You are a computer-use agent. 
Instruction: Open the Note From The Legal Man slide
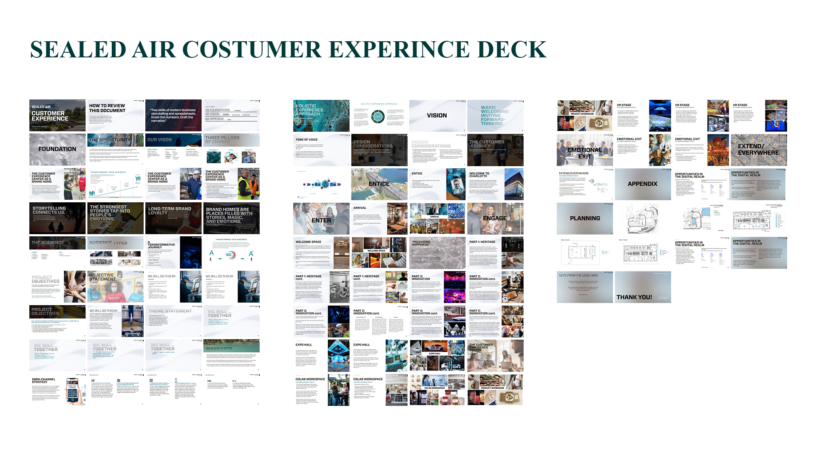click(x=585, y=287)
